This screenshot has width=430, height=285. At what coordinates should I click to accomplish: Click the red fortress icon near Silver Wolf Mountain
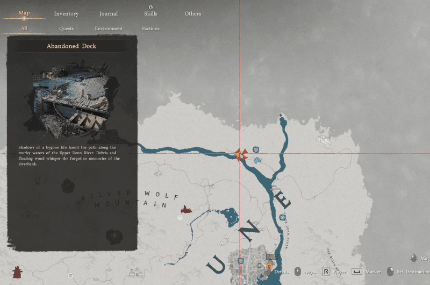pyautogui.click(x=186, y=209)
